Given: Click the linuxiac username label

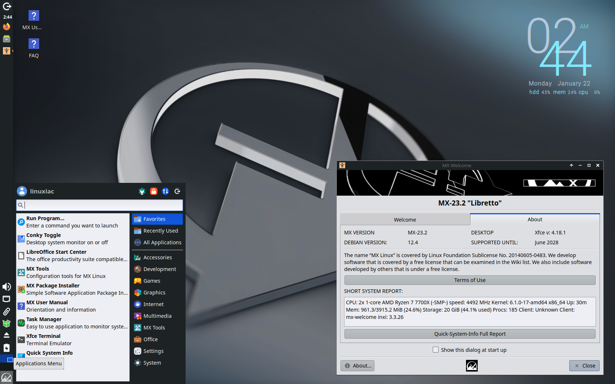Looking at the screenshot, I should coord(42,191).
